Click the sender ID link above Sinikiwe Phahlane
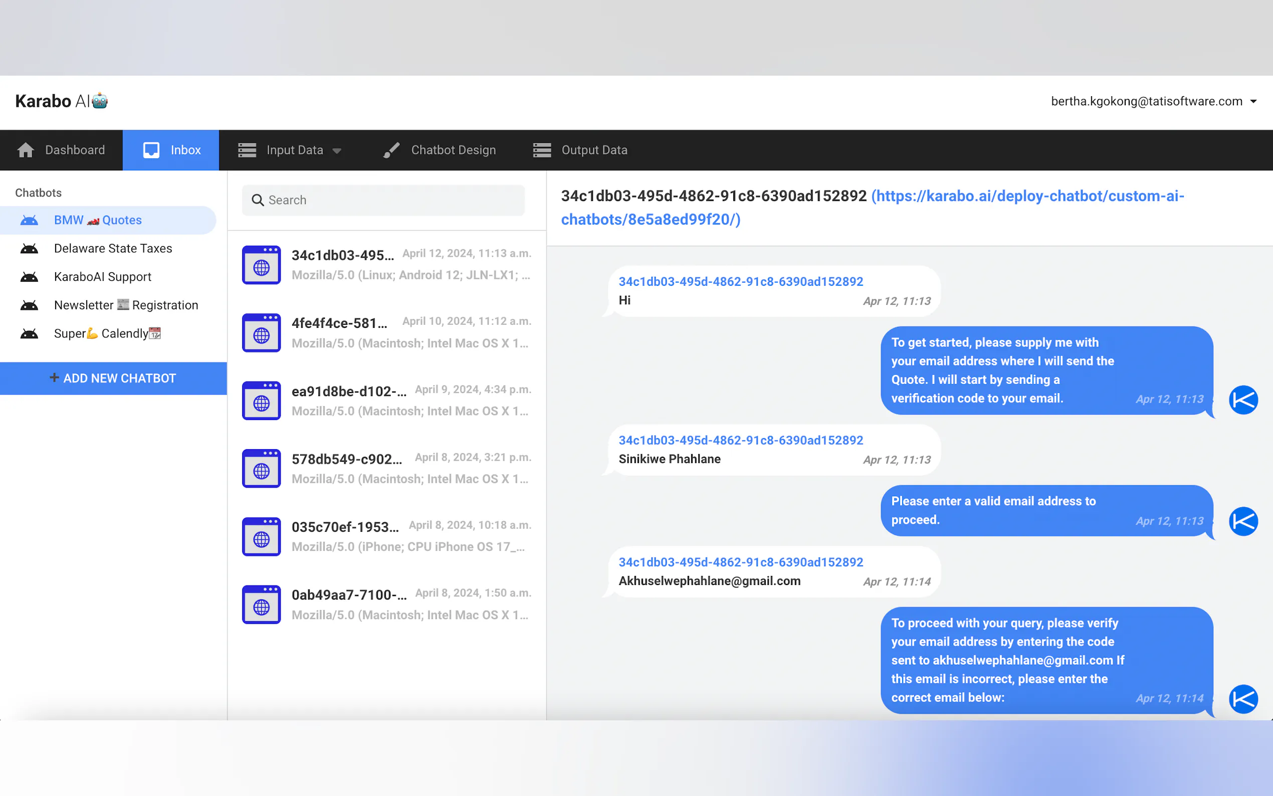The width and height of the screenshot is (1273, 796). click(x=740, y=440)
